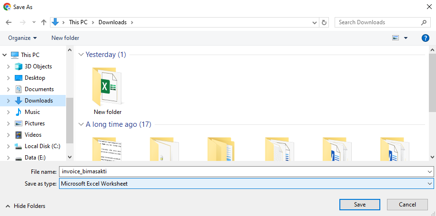The height and width of the screenshot is (216, 436).
Task: Click the New folder toolbar button
Action: click(65, 38)
